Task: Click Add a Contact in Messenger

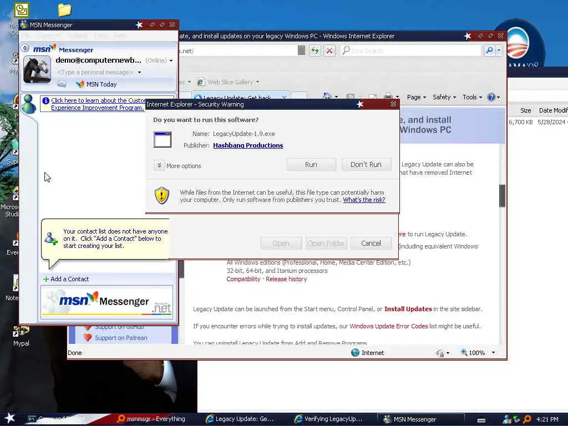Action: click(66, 279)
